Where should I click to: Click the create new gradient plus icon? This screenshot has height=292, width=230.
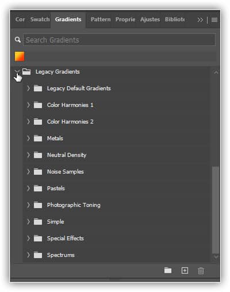pos(185,270)
